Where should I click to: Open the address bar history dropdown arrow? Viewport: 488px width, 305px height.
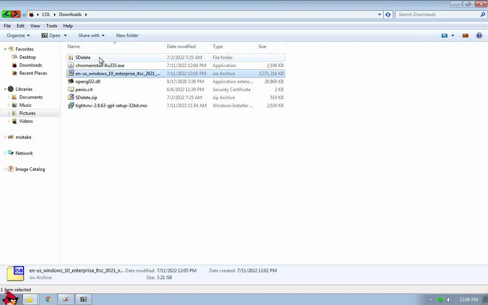point(379,14)
